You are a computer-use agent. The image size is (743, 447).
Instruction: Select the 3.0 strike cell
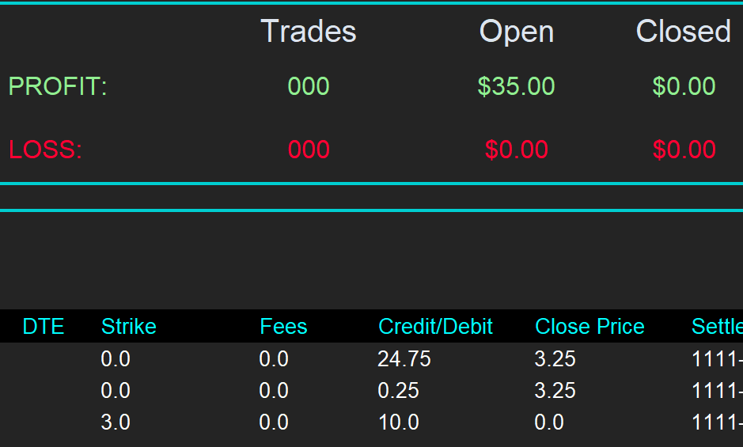coord(116,422)
